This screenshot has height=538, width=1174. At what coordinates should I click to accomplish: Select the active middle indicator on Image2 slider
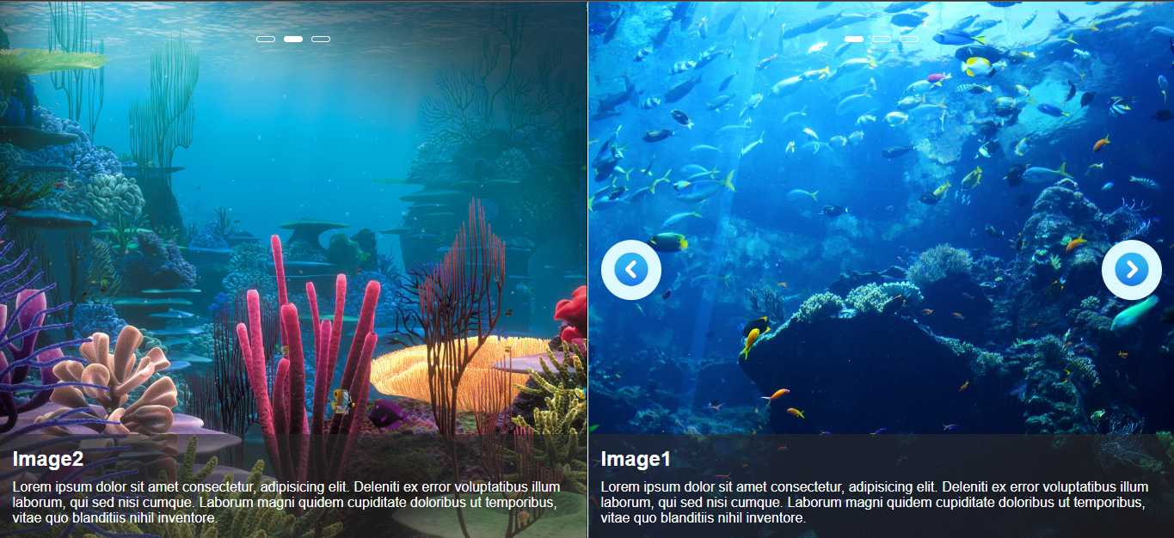pyautogui.click(x=293, y=39)
